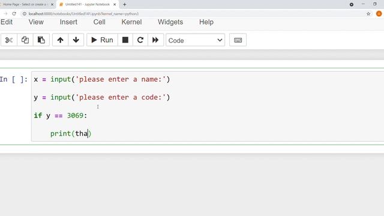This screenshot has height=216, width=384.
Task: Restart kernel and run all fast-forward icon
Action: pos(155,40)
